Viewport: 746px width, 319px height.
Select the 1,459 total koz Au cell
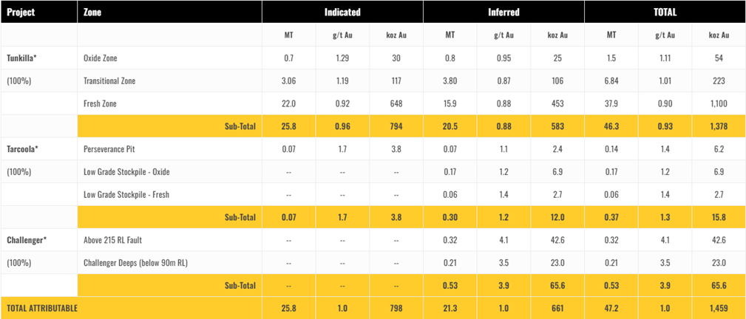pyautogui.click(x=719, y=308)
